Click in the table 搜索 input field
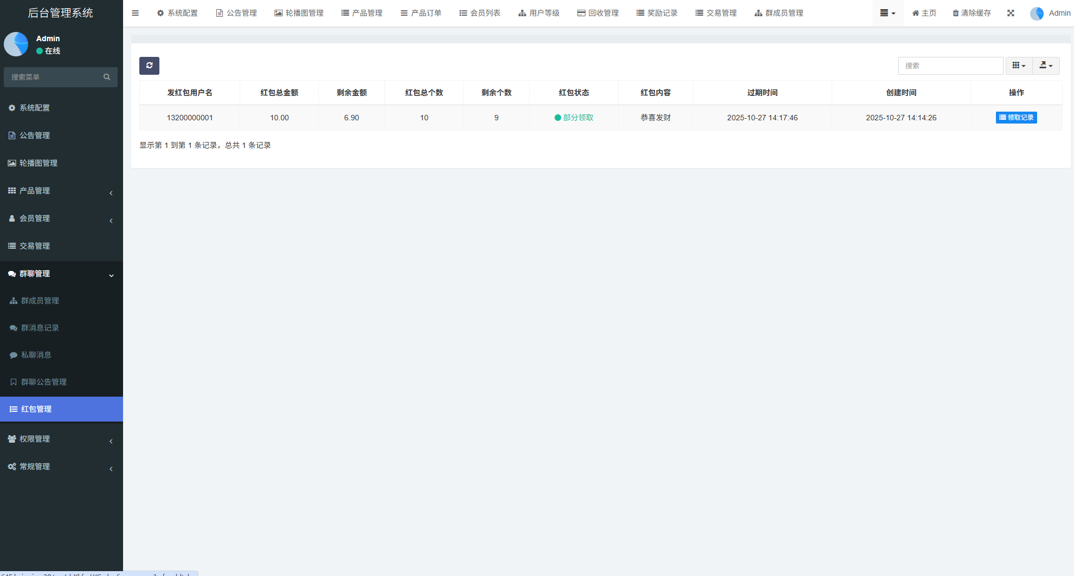The width and height of the screenshot is (1074, 576). [x=950, y=66]
